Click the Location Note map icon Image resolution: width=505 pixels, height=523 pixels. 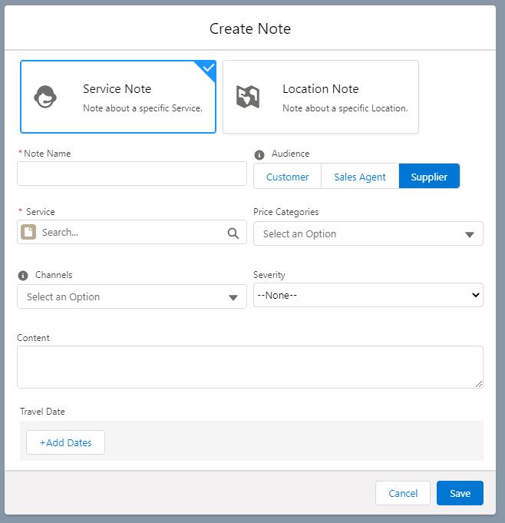pyautogui.click(x=248, y=97)
